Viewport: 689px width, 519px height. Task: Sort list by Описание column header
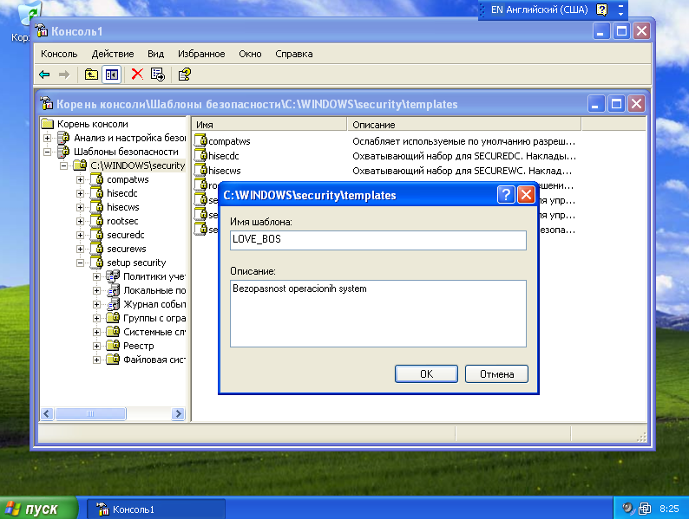(x=464, y=125)
